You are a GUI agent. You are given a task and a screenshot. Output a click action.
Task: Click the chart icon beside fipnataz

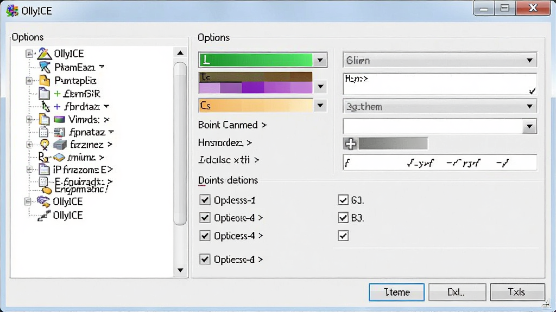point(59,132)
